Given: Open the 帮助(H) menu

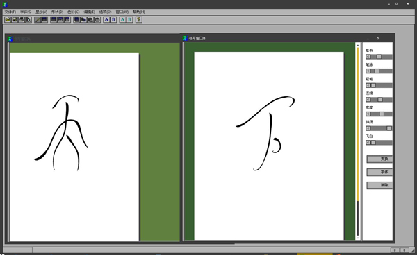Looking at the screenshot, I should click(139, 12).
